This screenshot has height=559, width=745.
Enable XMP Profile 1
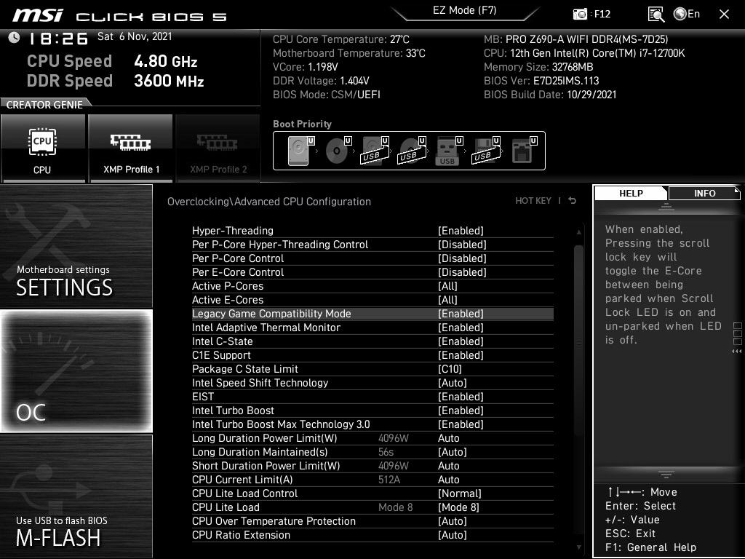[x=131, y=148]
